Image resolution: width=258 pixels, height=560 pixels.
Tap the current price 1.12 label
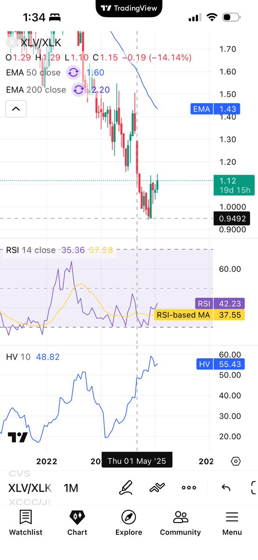[x=234, y=185]
